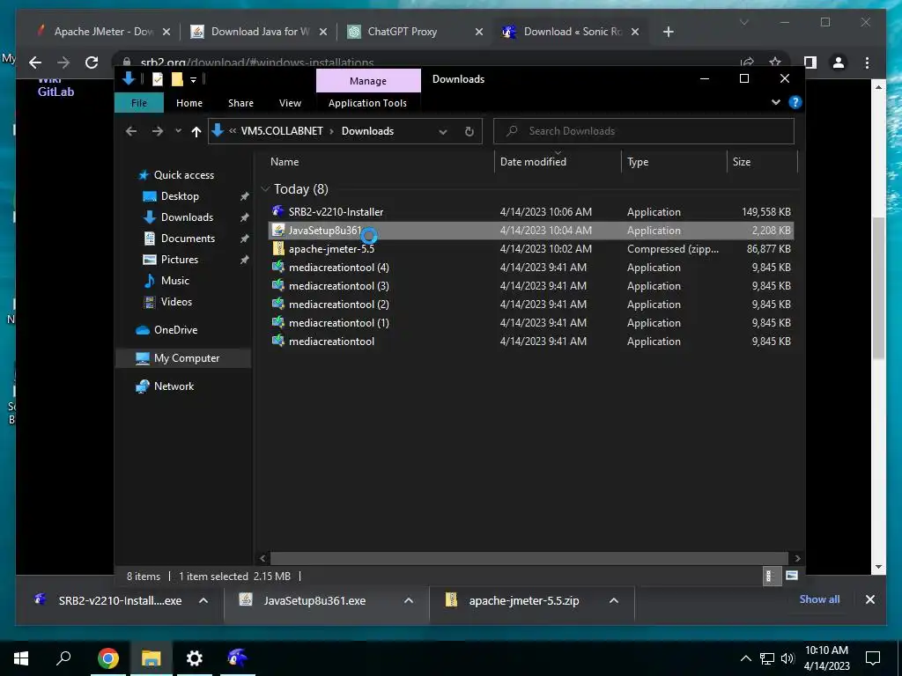This screenshot has height=676, width=902.
Task: Open new Chrome tab with plus
Action: [668, 32]
